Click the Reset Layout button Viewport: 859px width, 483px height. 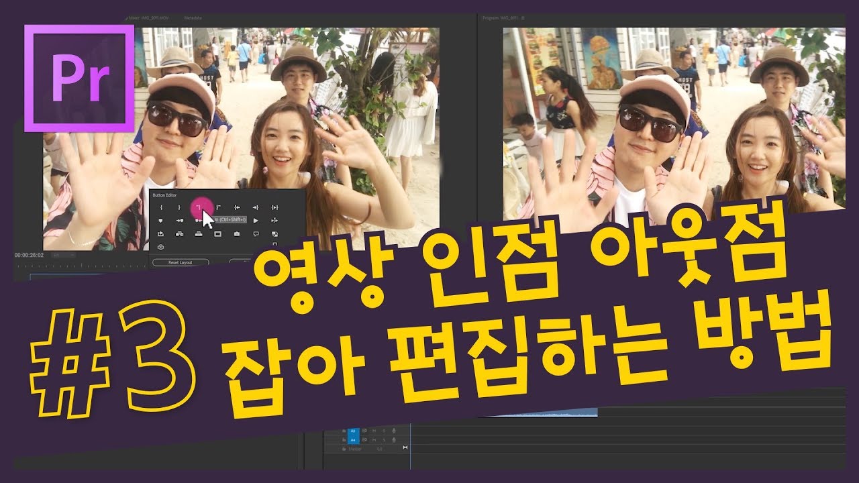181,262
